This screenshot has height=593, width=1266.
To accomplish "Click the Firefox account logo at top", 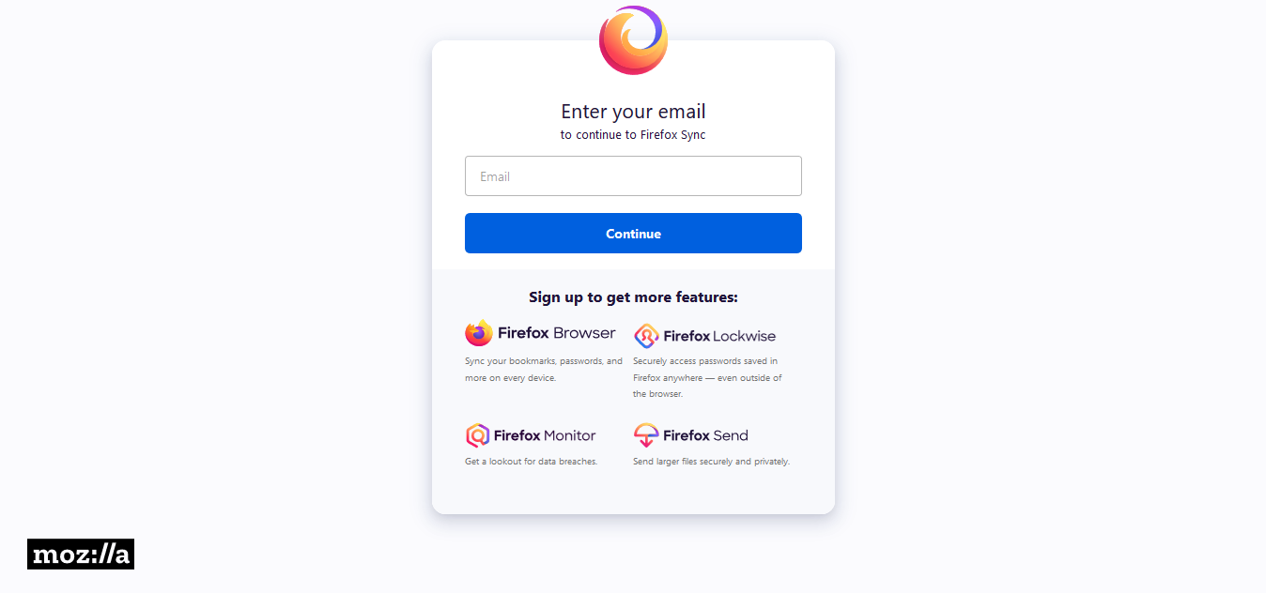I will click(633, 40).
